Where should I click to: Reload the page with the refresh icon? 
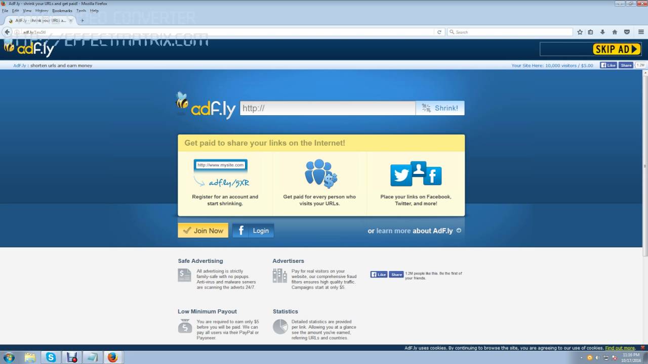[x=439, y=32]
